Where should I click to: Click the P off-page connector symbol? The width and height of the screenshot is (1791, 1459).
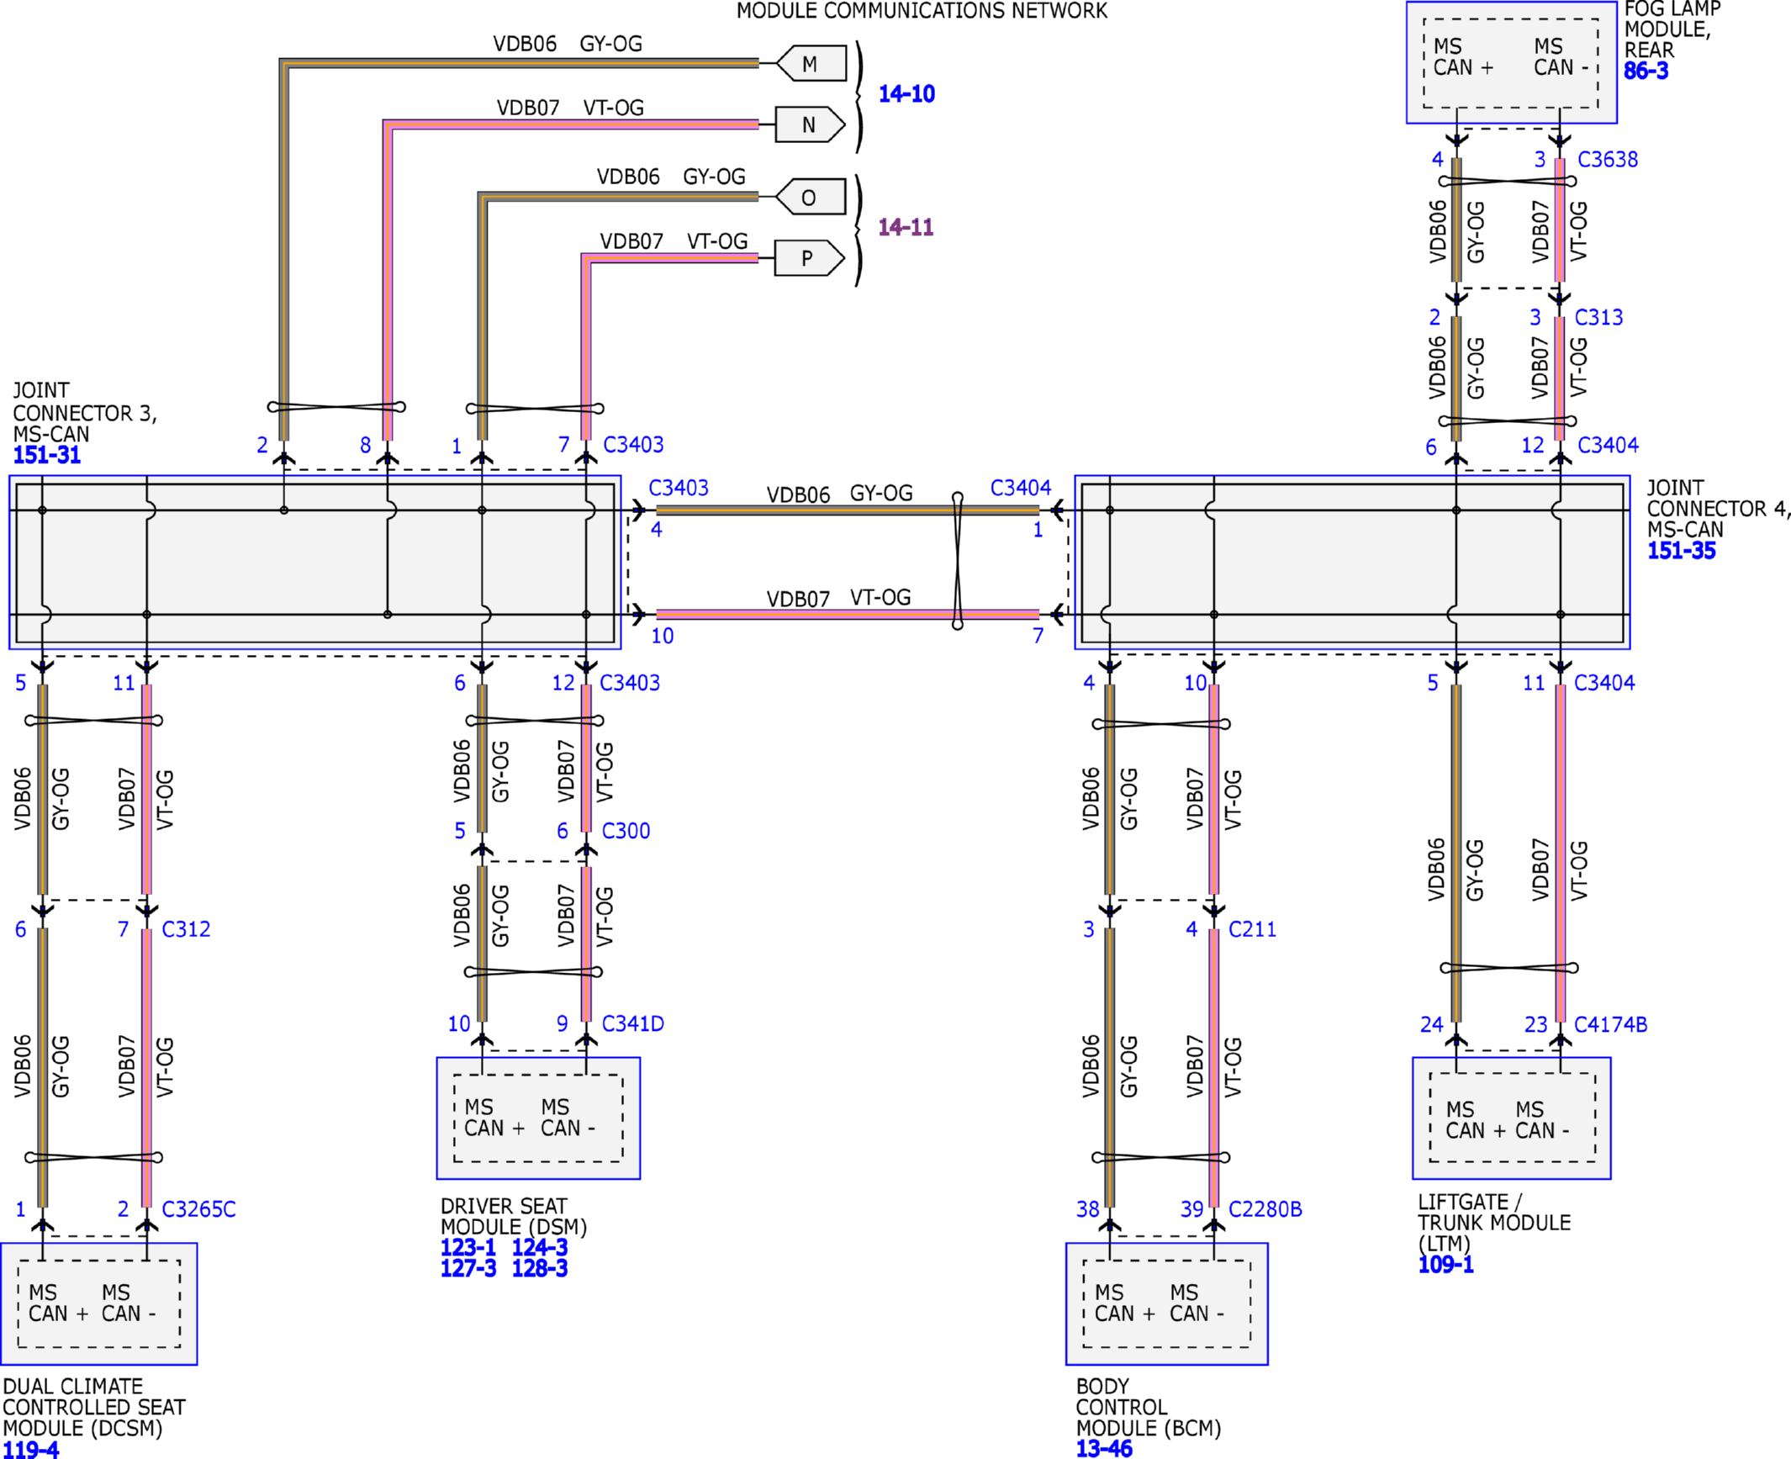810,258
